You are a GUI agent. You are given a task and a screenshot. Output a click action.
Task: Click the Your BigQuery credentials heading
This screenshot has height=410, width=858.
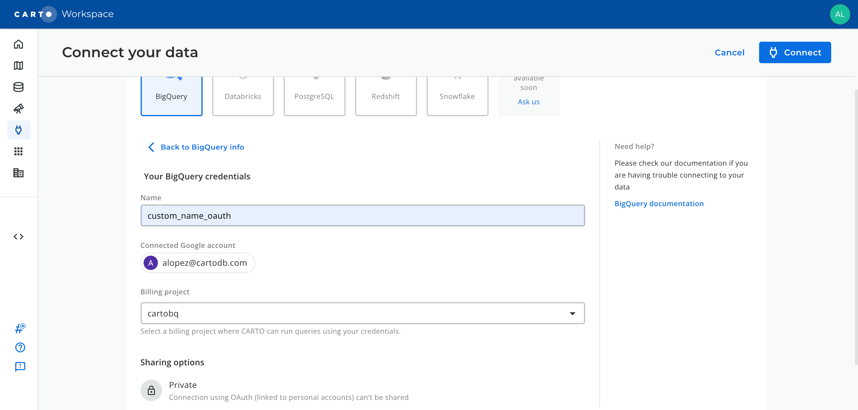pos(197,176)
